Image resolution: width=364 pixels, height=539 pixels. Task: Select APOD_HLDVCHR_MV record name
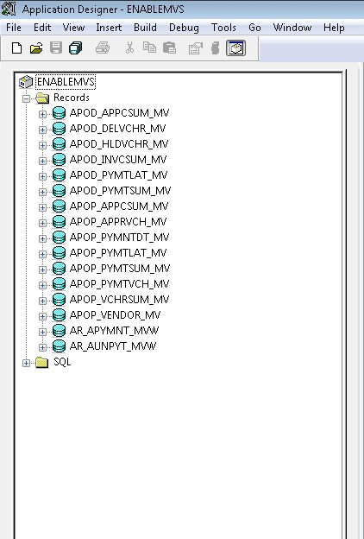(119, 144)
